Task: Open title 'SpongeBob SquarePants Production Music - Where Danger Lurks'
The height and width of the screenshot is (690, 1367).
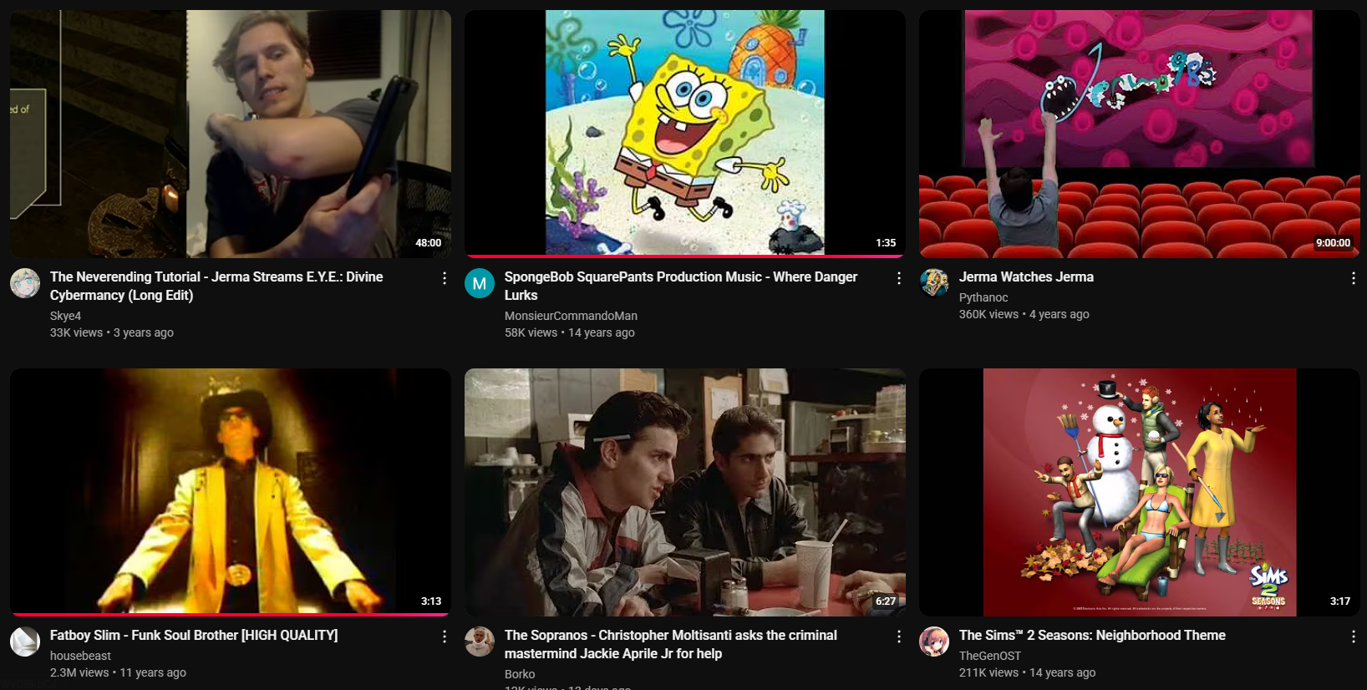Action: point(681,286)
